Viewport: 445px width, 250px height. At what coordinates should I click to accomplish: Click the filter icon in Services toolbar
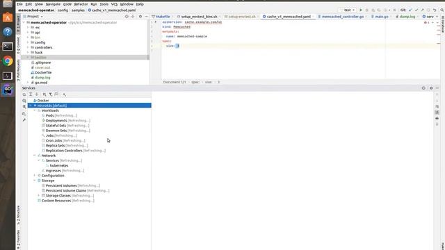[51, 94]
